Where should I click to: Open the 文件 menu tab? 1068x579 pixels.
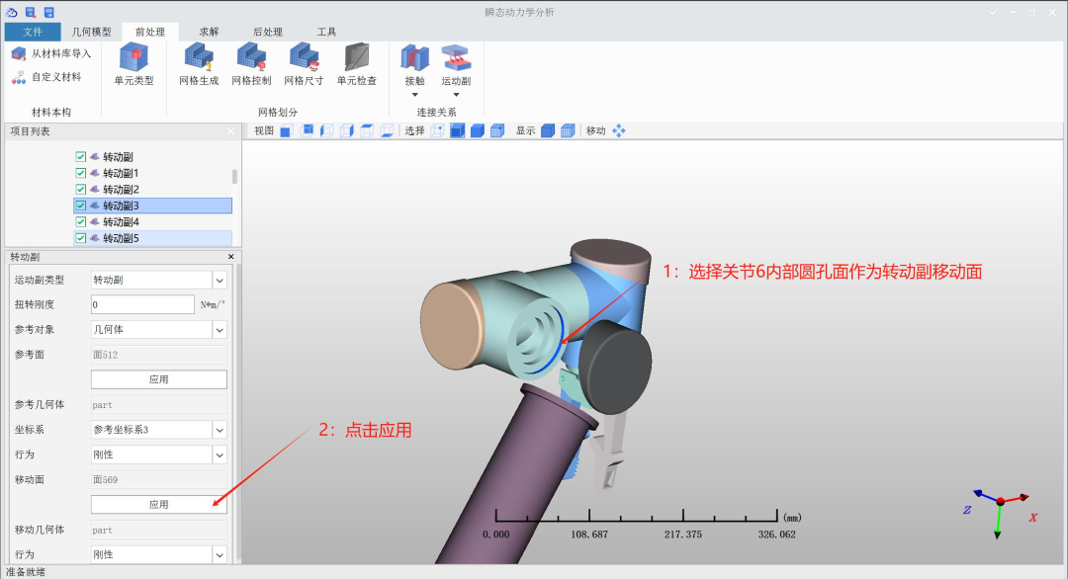32,32
